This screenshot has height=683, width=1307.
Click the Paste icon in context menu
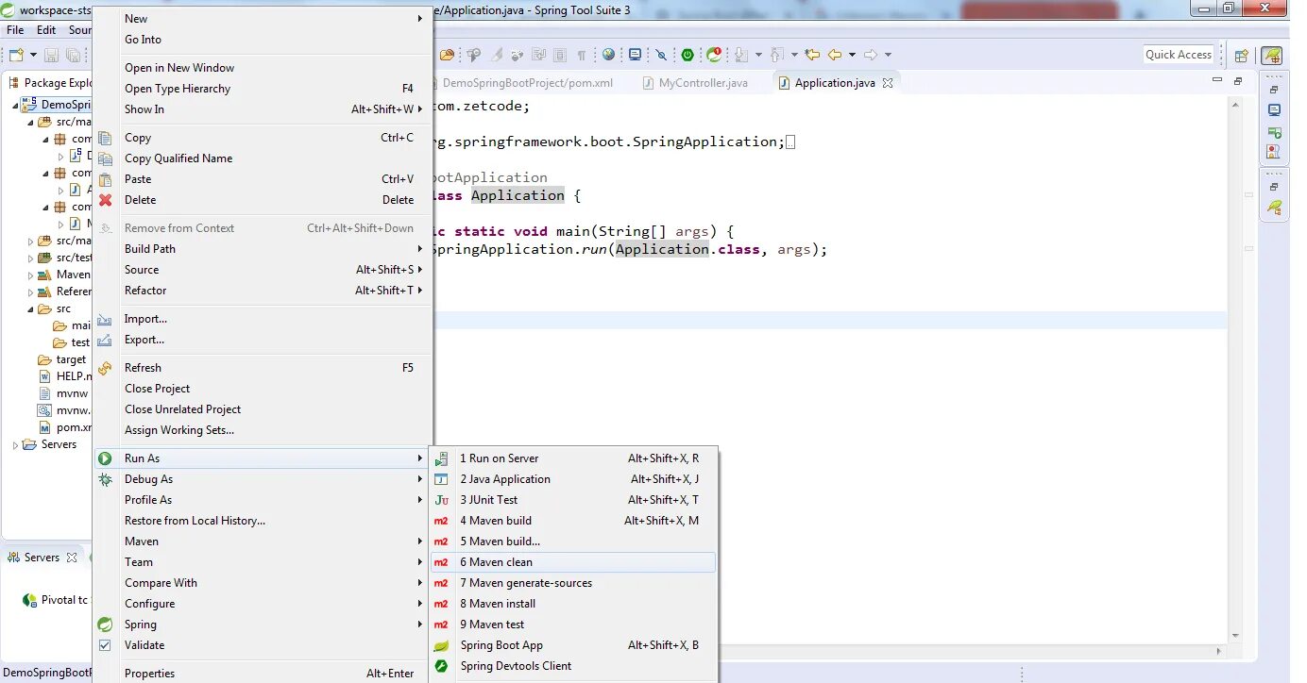point(105,179)
